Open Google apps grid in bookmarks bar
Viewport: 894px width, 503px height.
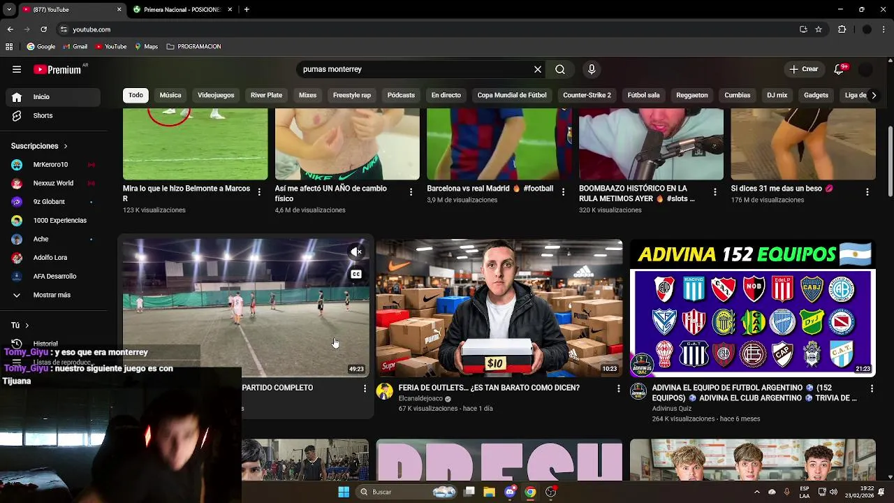[x=9, y=47]
